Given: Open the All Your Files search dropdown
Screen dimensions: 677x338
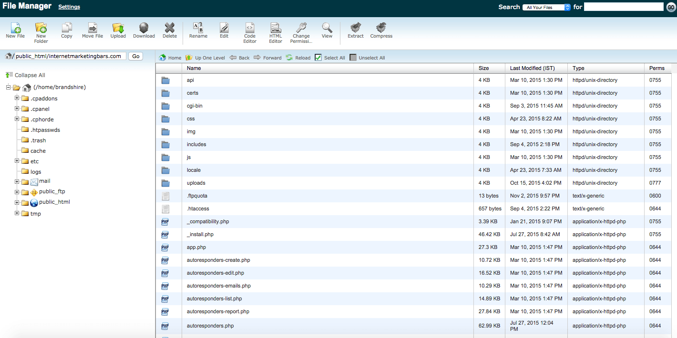Looking at the screenshot, I should (x=547, y=8).
